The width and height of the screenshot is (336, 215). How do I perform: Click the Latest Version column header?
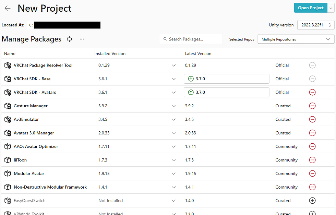pos(198,53)
